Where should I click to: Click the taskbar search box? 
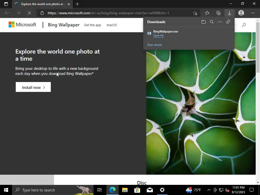(x=53, y=190)
